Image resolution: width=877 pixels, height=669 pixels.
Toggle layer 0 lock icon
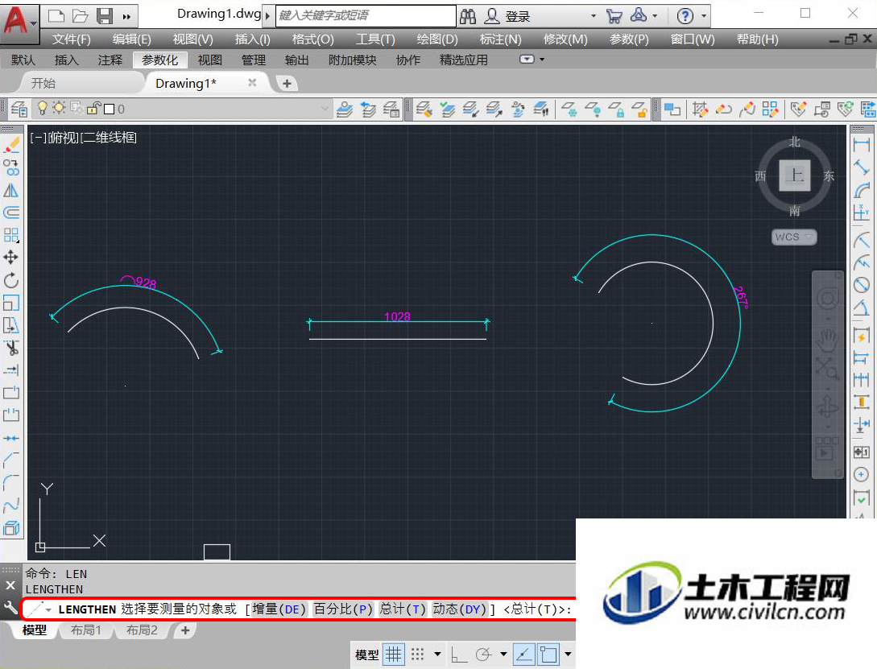(x=93, y=109)
